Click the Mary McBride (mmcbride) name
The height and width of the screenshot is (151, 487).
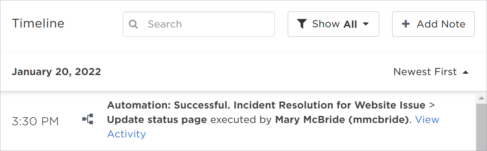point(342,120)
